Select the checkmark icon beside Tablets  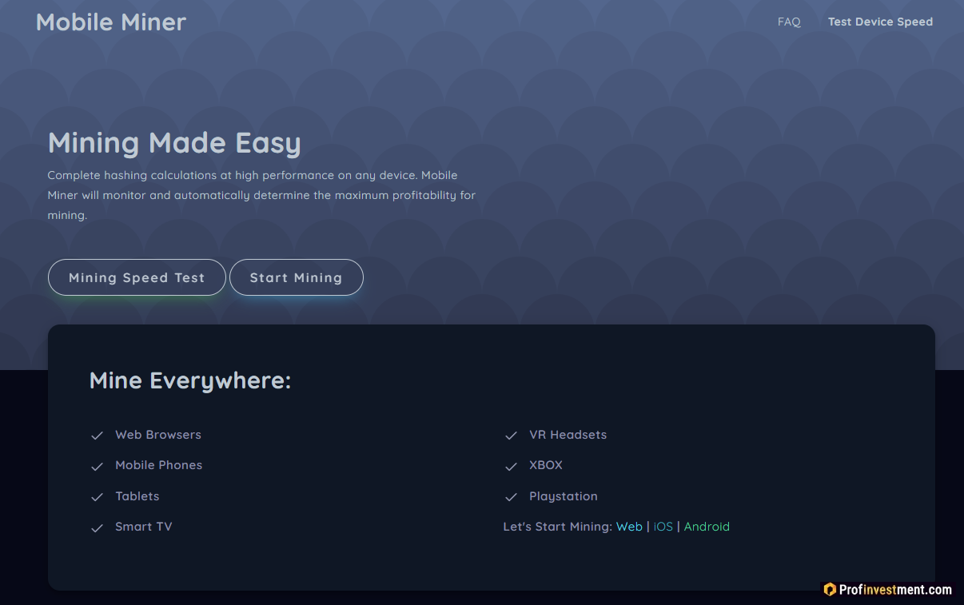coord(97,497)
